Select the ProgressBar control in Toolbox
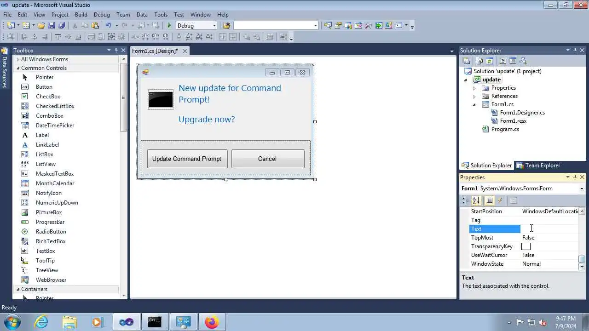Viewport: 589px width, 331px height. tap(50, 222)
